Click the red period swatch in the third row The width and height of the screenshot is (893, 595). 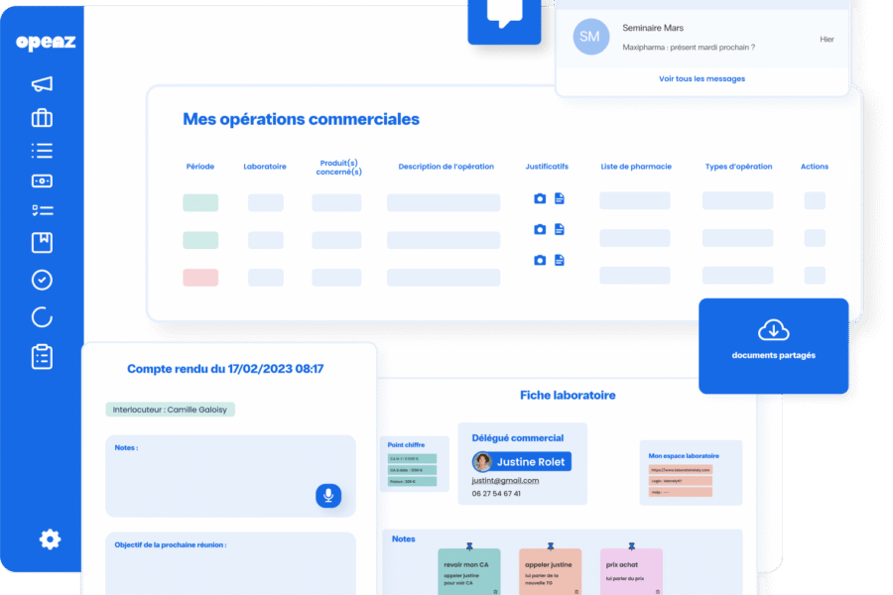point(198,279)
